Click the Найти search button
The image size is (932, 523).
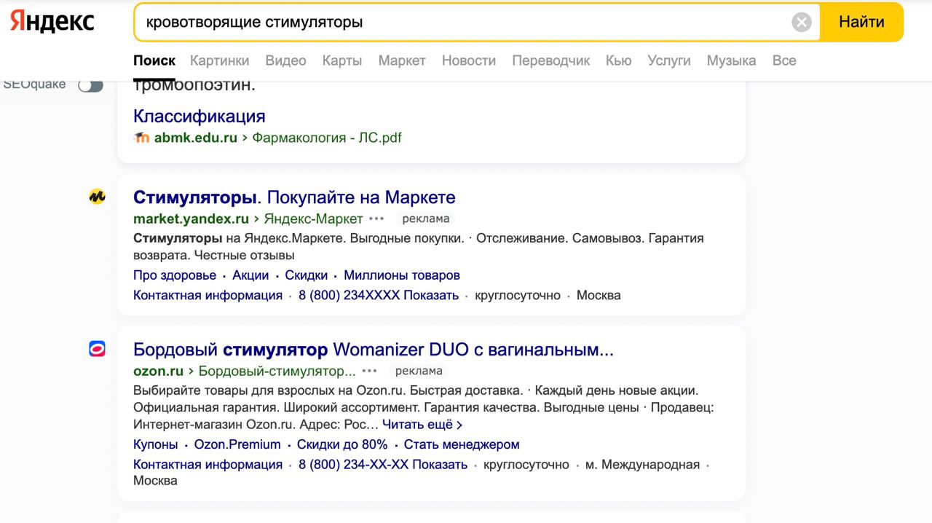(861, 22)
